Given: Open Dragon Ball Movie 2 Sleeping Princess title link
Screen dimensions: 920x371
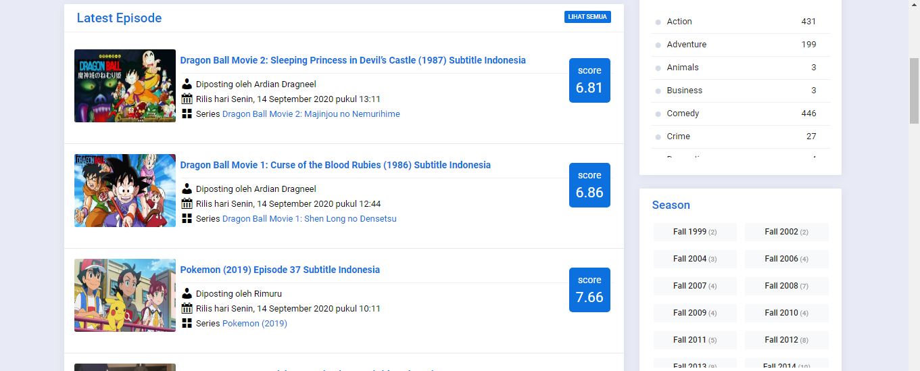Looking at the screenshot, I should 353,60.
